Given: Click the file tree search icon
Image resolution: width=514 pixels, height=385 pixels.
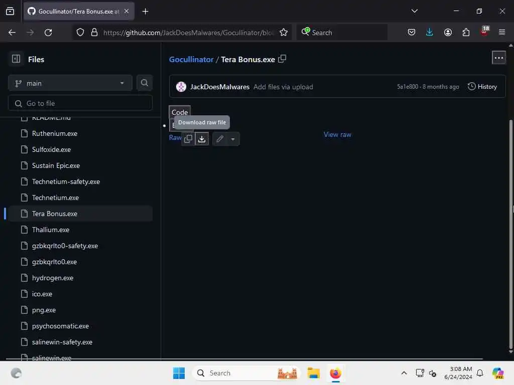Looking at the screenshot, I should [144, 83].
